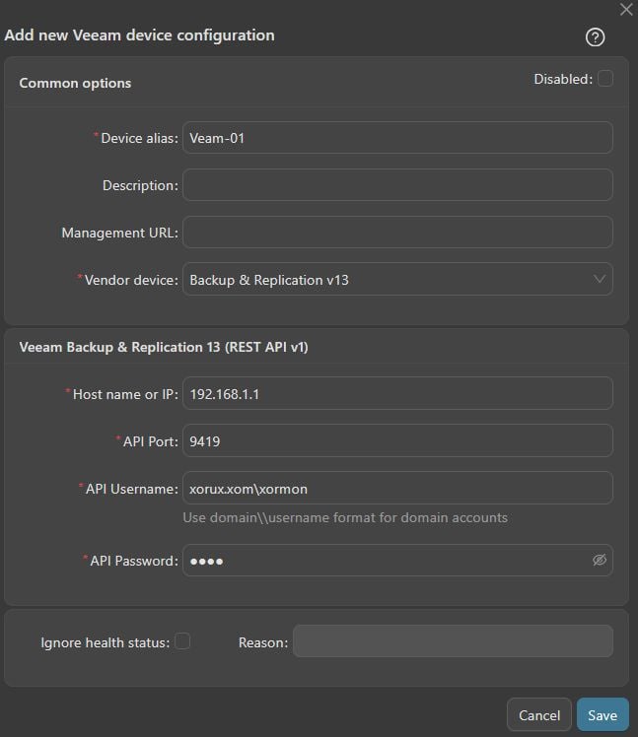
Task: Click the Save button
Action: pos(603,714)
